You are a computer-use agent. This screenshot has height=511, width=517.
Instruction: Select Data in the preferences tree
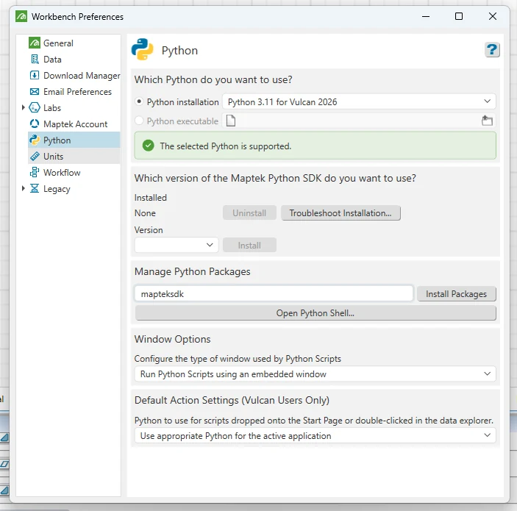(x=52, y=60)
